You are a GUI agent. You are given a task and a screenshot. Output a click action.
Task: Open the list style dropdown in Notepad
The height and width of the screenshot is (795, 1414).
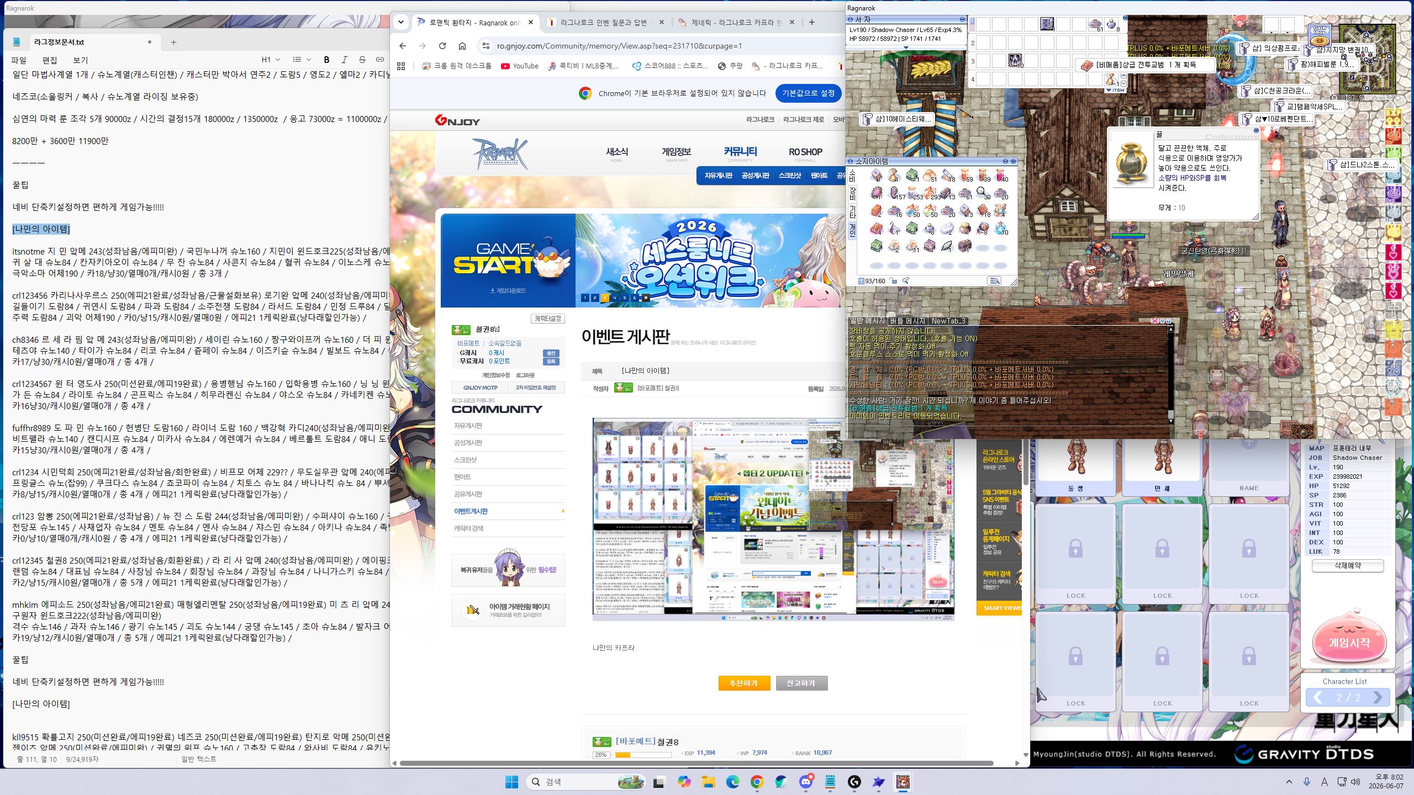point(302,60)
